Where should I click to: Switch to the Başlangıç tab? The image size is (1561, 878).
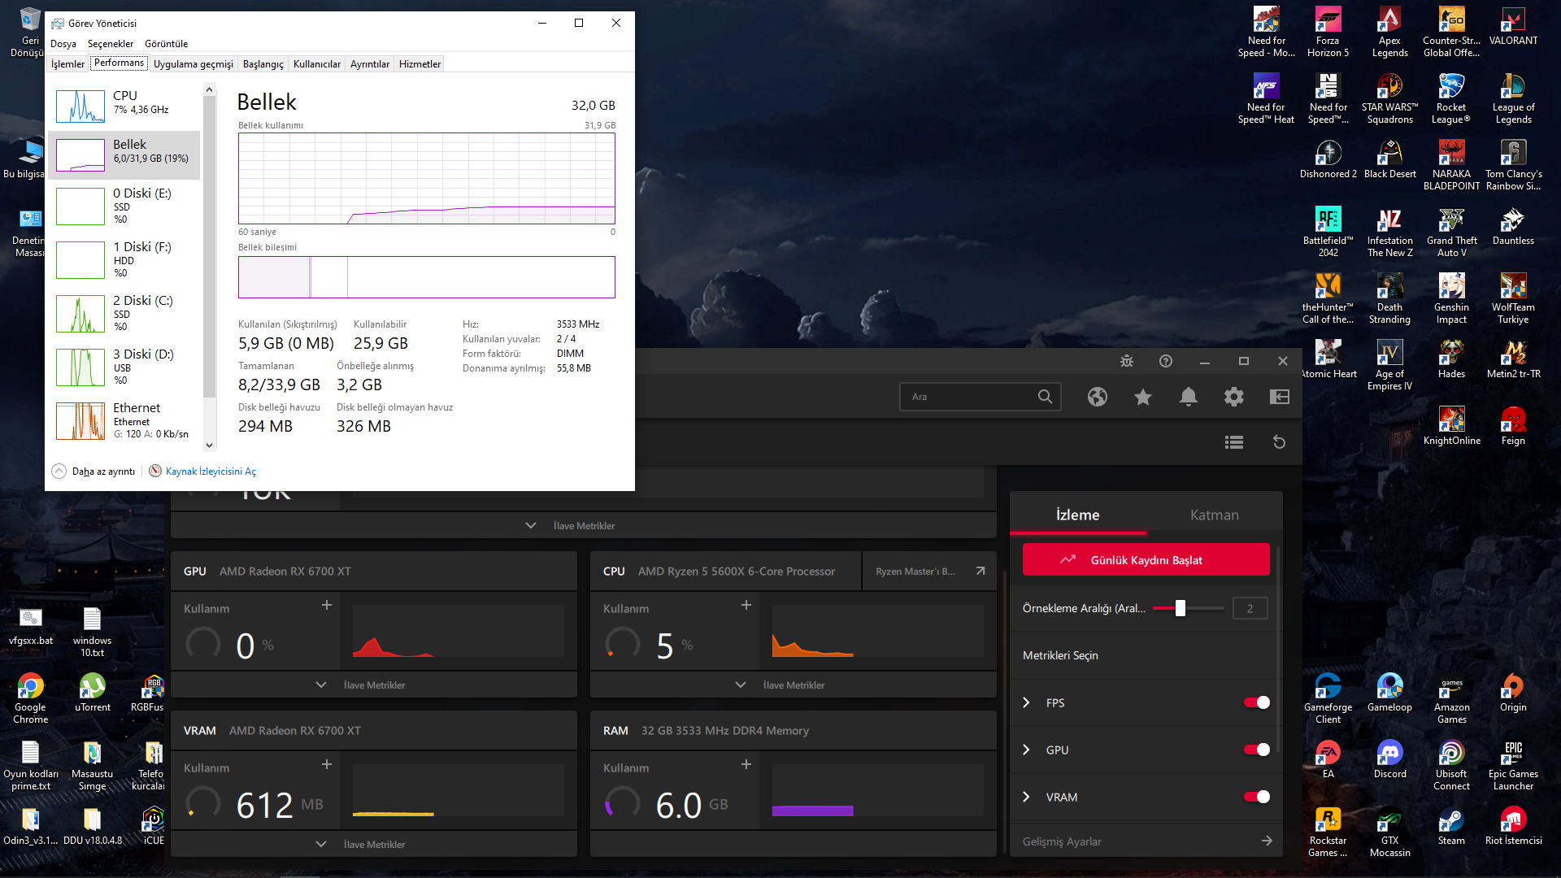tap(263, 64)
